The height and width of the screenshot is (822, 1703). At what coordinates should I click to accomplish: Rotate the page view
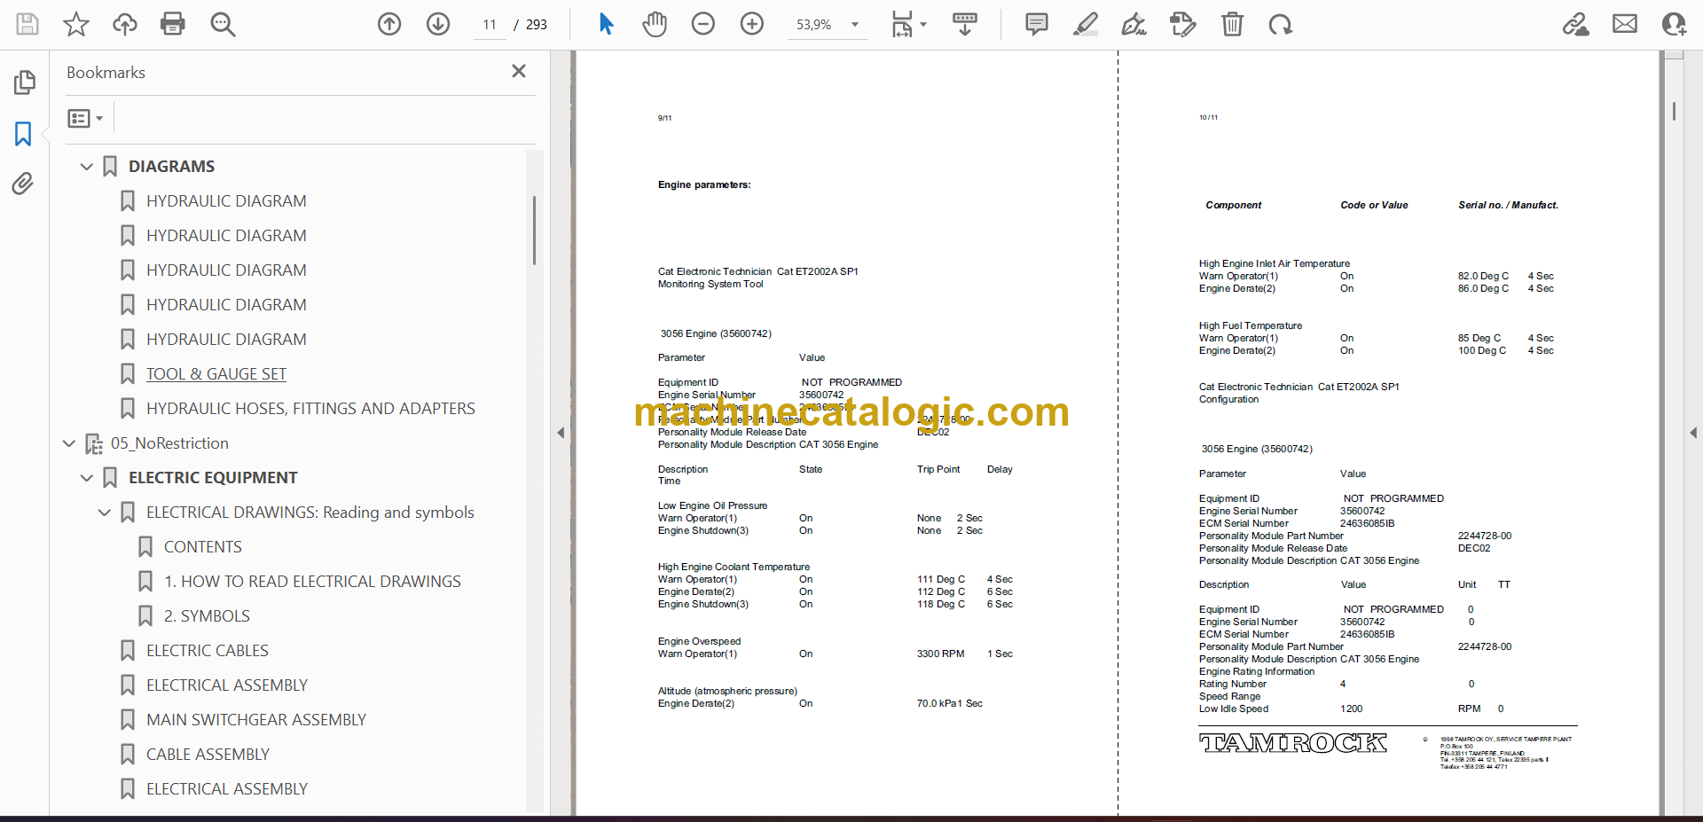coord(1280,24)
